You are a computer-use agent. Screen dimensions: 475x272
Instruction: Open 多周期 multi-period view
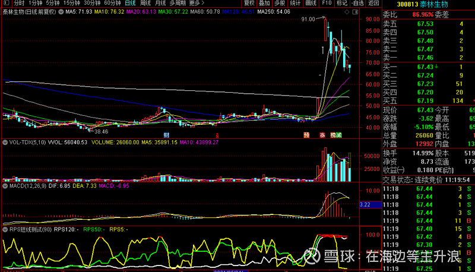(x=178, y=3)
